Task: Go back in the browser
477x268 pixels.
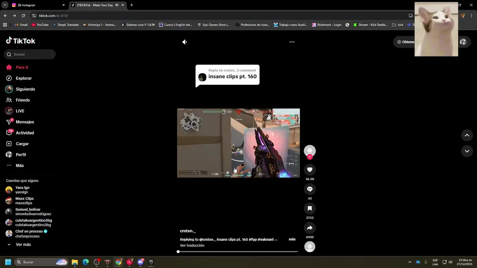Action: [x=5, y=16]
